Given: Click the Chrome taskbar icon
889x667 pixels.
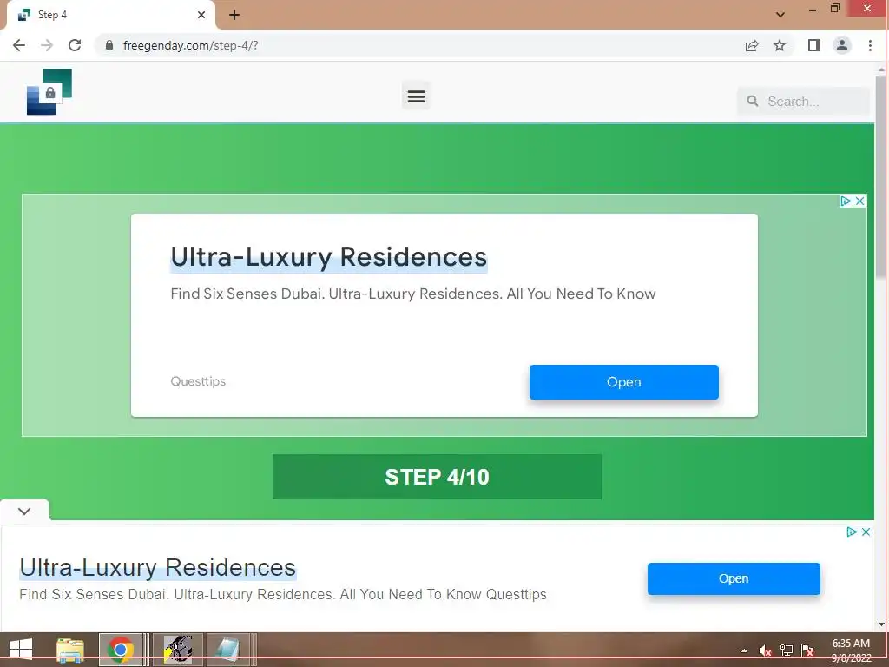Looking at the screenshot, I should [120, 649].
